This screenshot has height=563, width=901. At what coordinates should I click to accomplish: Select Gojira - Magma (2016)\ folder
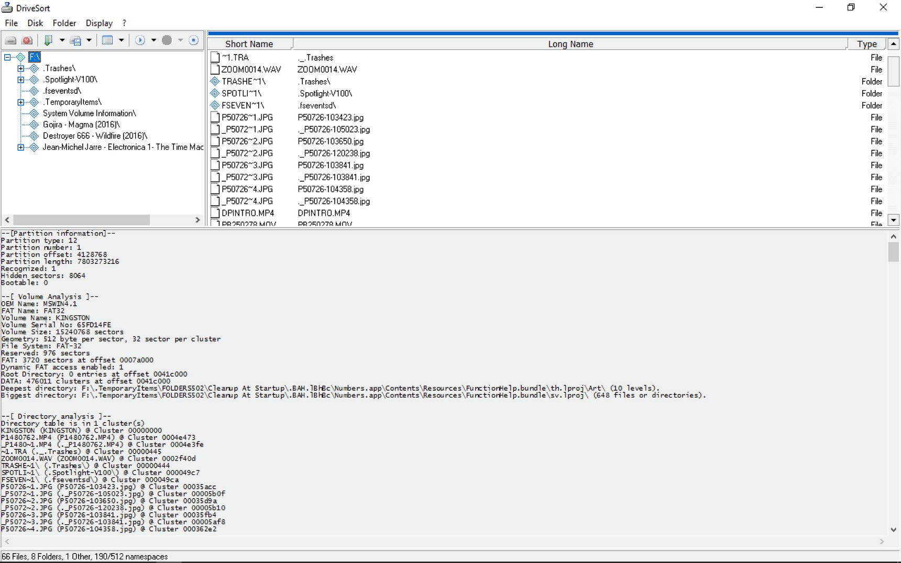[81, 125]
